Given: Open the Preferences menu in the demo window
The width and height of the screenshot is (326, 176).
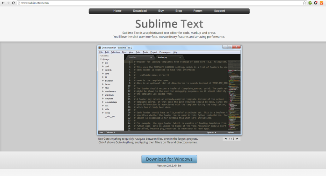Looking at the screenshot, I should pos(165,52).
